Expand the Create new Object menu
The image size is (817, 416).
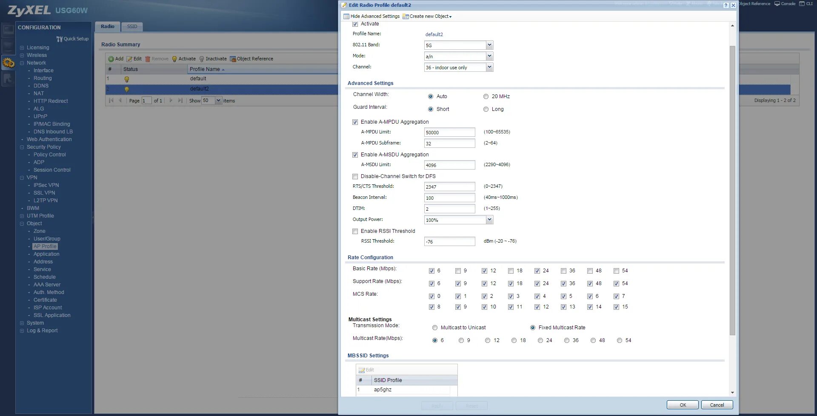pos(427,16)
